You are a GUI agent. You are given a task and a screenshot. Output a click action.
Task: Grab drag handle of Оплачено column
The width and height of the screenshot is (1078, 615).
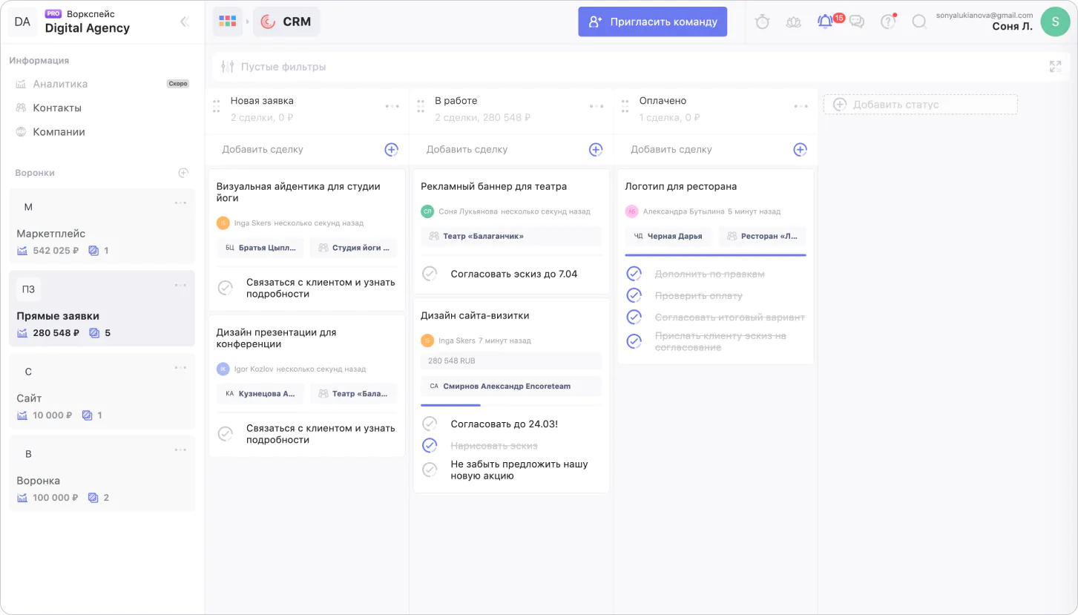click(x=625, y=106)
